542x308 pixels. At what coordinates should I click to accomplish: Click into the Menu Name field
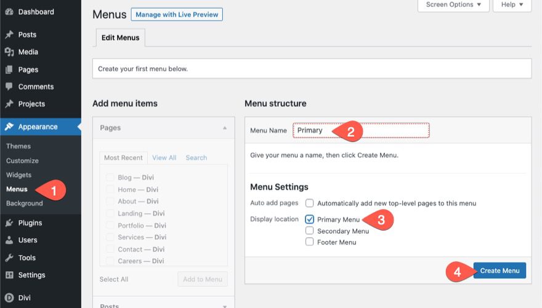click(360, 130)
